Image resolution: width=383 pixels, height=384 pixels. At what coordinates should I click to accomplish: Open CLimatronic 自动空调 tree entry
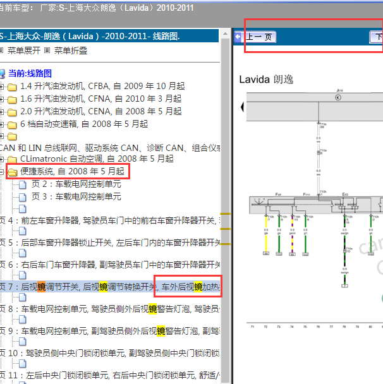[97, 159]
